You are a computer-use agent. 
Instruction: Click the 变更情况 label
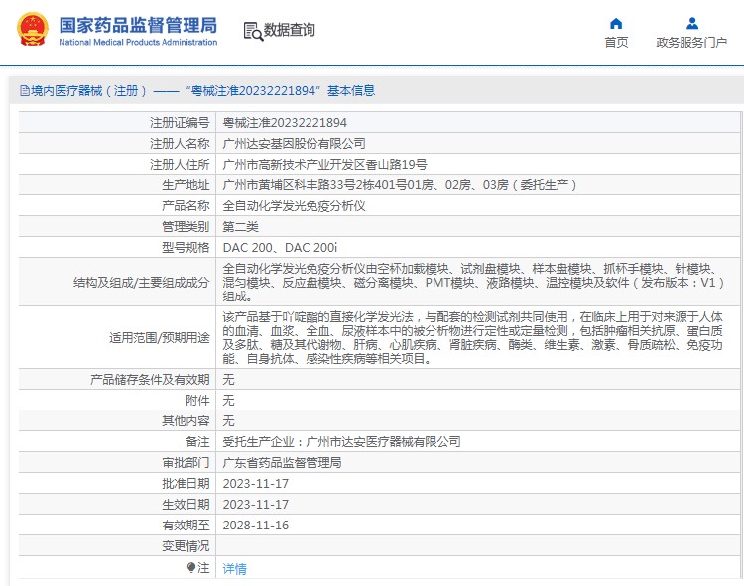(x=186, y=546)
